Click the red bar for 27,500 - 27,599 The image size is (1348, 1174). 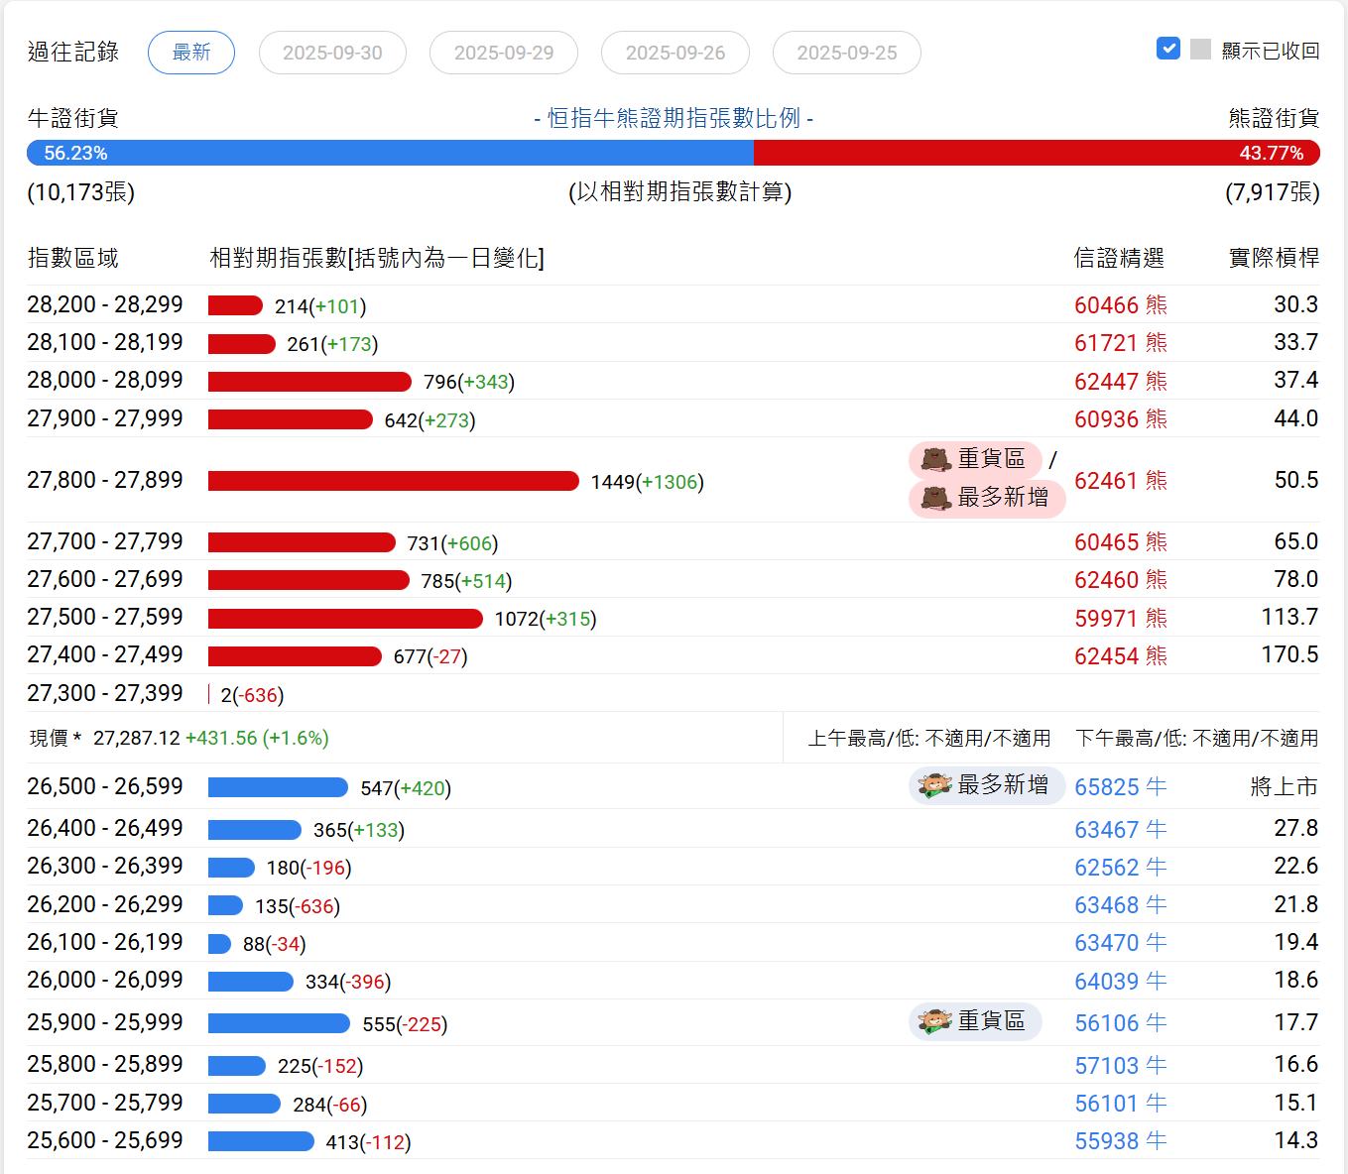pos(345,619)
